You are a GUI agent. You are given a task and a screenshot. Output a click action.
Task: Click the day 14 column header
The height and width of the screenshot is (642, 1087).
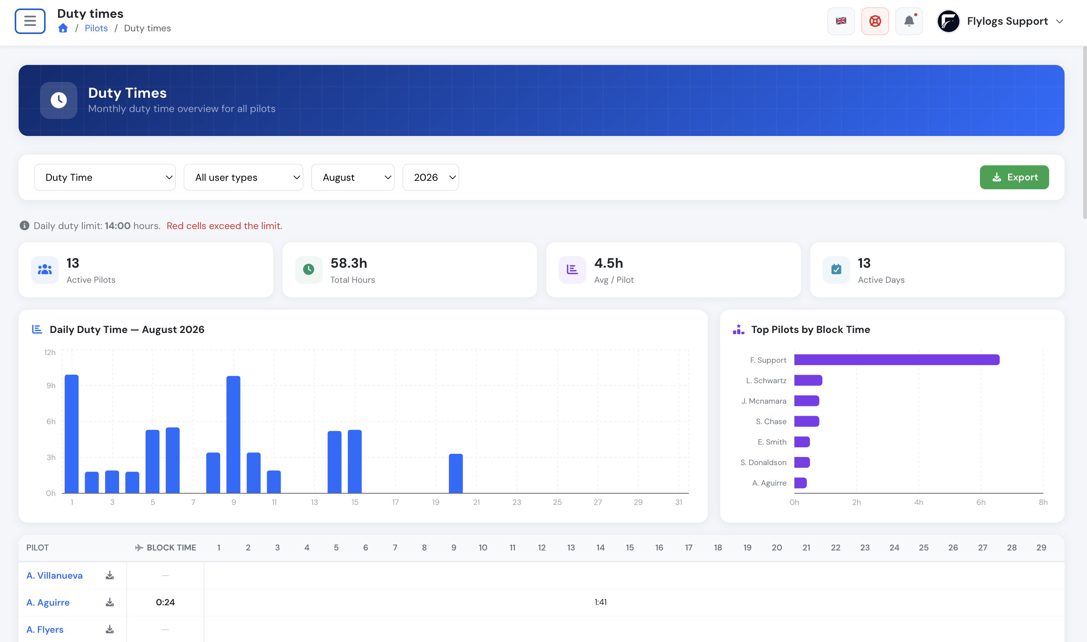click(x=600, y=548)
